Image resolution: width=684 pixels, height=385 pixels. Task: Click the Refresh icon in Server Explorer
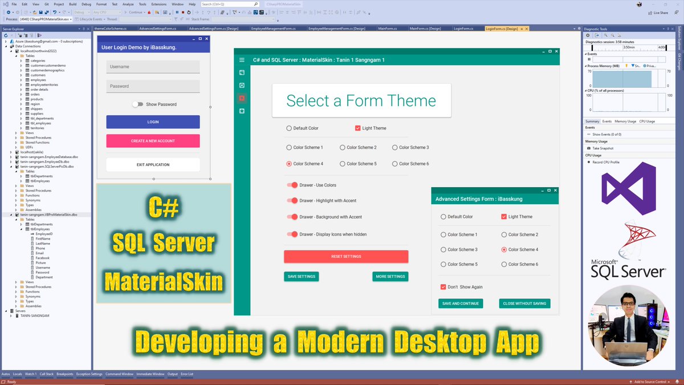coord(6,35)
